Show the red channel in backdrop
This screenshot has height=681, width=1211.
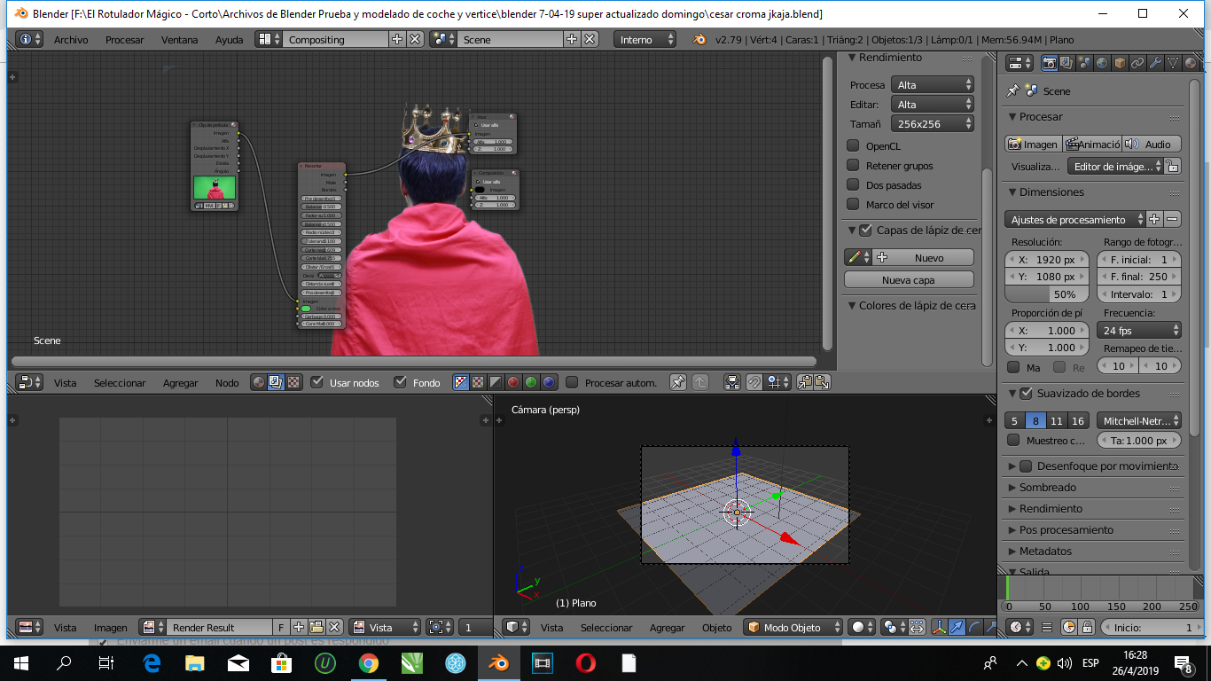[x=513, y=382]
